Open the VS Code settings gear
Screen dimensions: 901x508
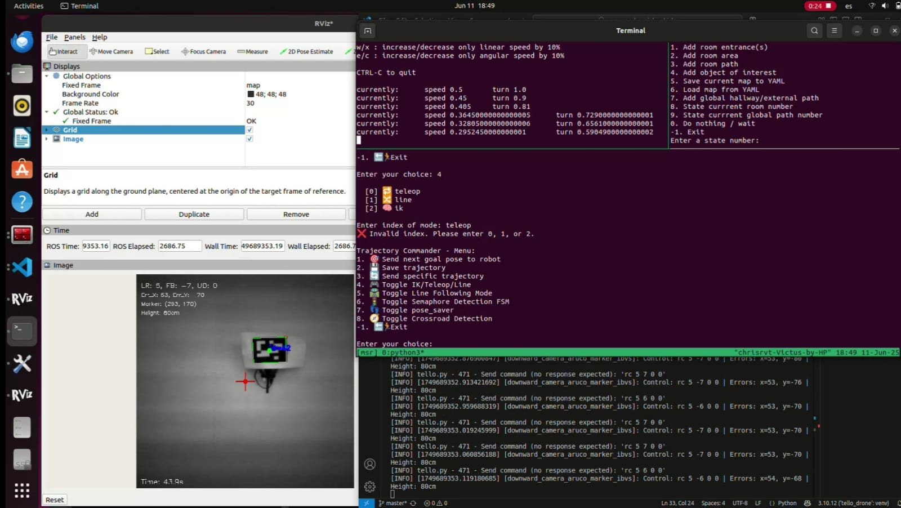pyautogui.click(x=370, y=487)
